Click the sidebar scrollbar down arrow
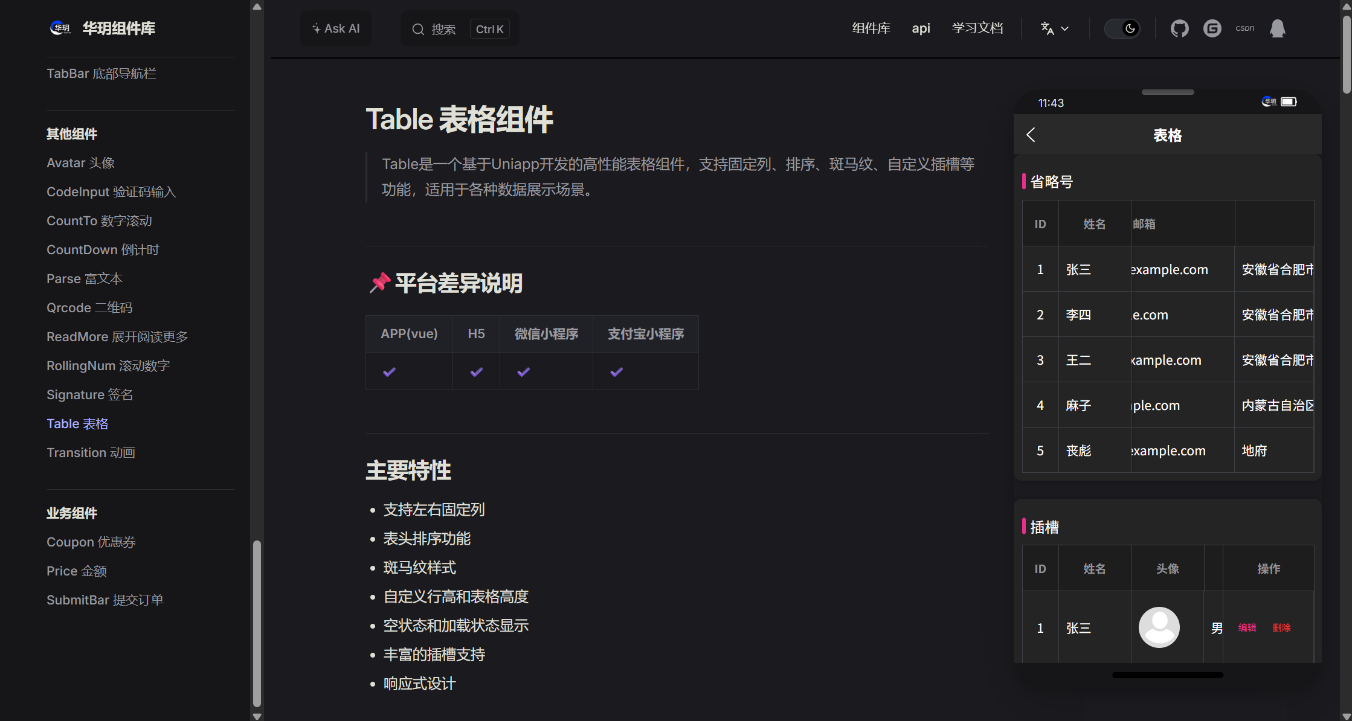The width and height of the screenshot is (1352, 721). point(257,716)
